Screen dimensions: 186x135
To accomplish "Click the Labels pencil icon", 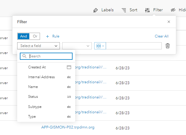I will (x=95, y=10).
